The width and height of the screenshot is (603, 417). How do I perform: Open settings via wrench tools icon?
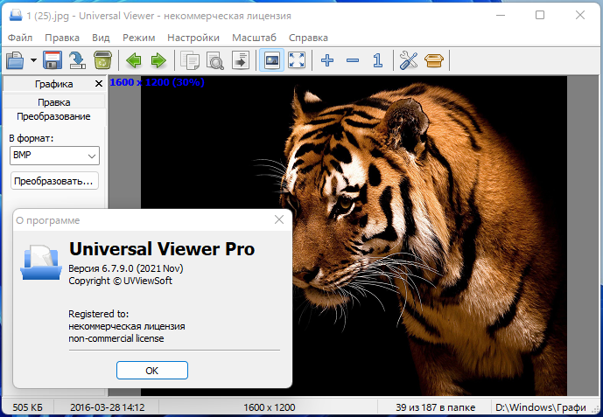click(409, 60)
